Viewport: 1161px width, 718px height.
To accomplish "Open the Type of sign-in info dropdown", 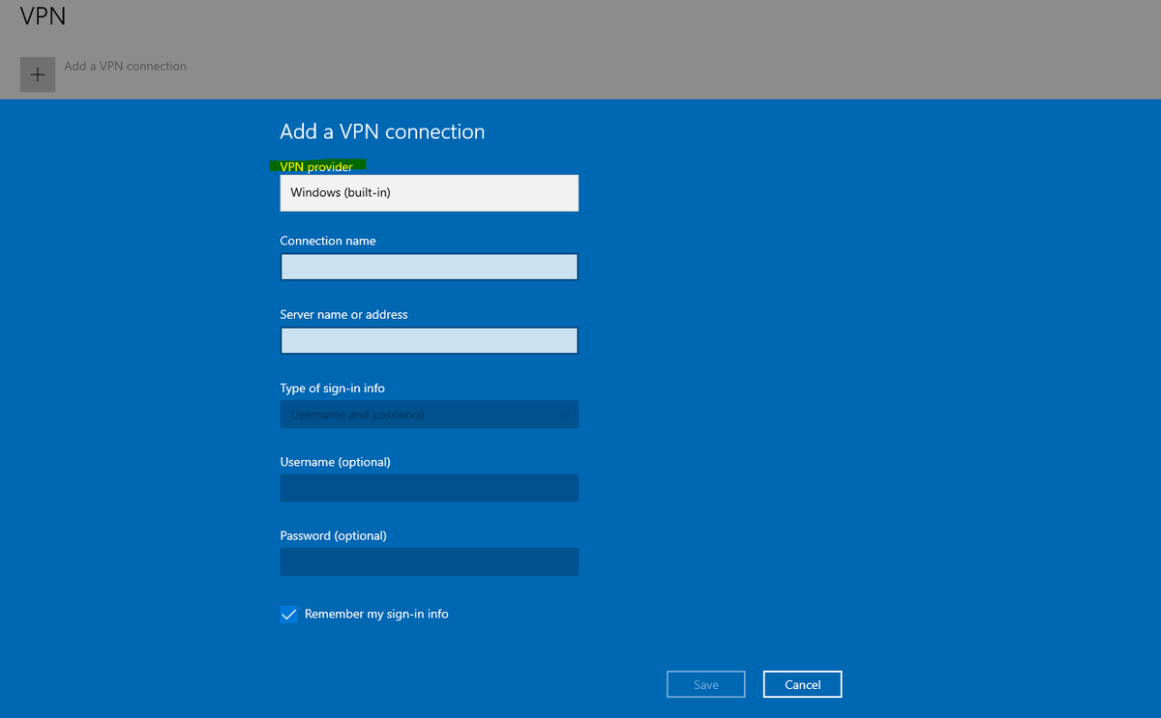I will click(429, 414).
